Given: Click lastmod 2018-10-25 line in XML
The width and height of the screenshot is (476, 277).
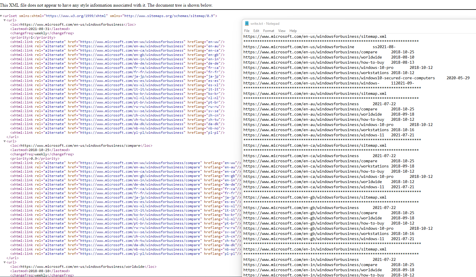Looking at the screenshot, I should pos(40,150).
